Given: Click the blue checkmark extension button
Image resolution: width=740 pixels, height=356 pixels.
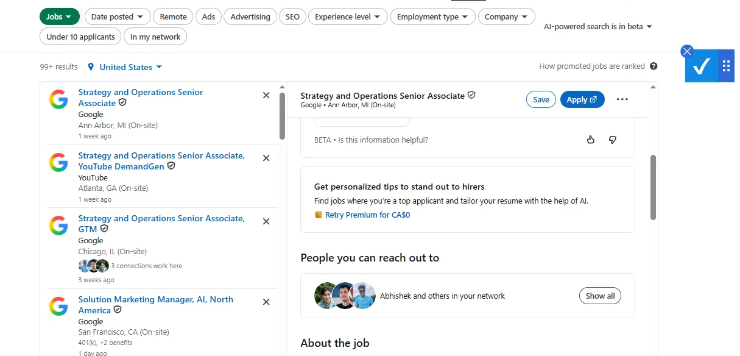Looking at the screenshot, I should [x=702, y=66].
